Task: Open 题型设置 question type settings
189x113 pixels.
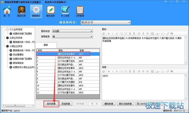Action: [x=21, y=12]
